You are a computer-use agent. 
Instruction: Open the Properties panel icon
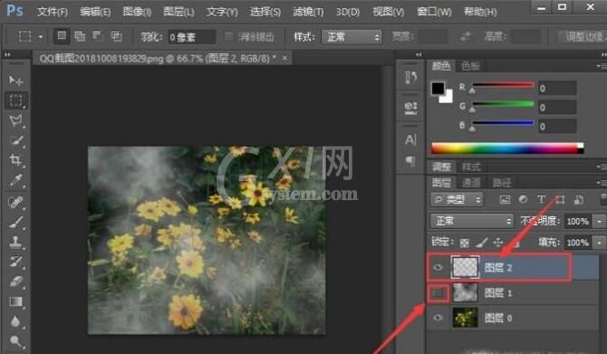[410, 108]
